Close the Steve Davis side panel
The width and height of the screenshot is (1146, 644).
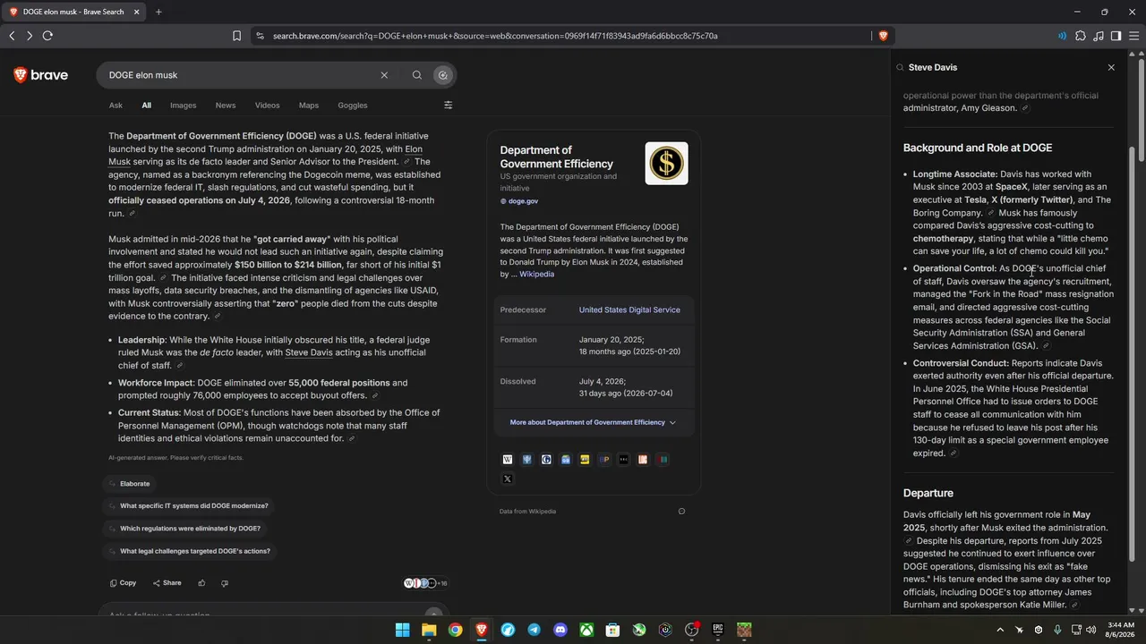tap(1111, 67)
